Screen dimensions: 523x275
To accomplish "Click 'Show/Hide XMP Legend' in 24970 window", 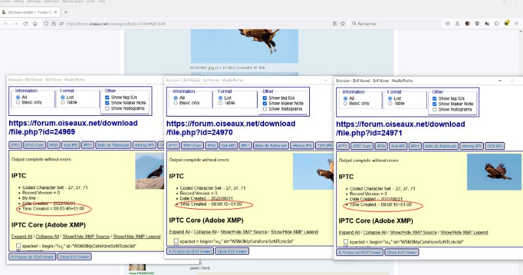I will tap(295, 232).
